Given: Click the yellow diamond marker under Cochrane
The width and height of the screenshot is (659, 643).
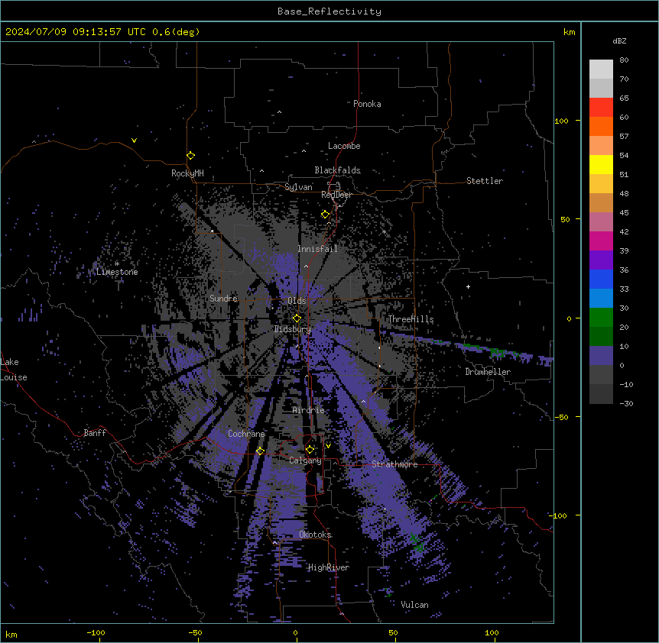Looking at the screenshot, I should [x=260, y=451].
